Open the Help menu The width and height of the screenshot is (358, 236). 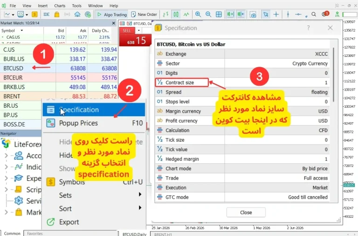pyautogui.click(x=114, y=6)
